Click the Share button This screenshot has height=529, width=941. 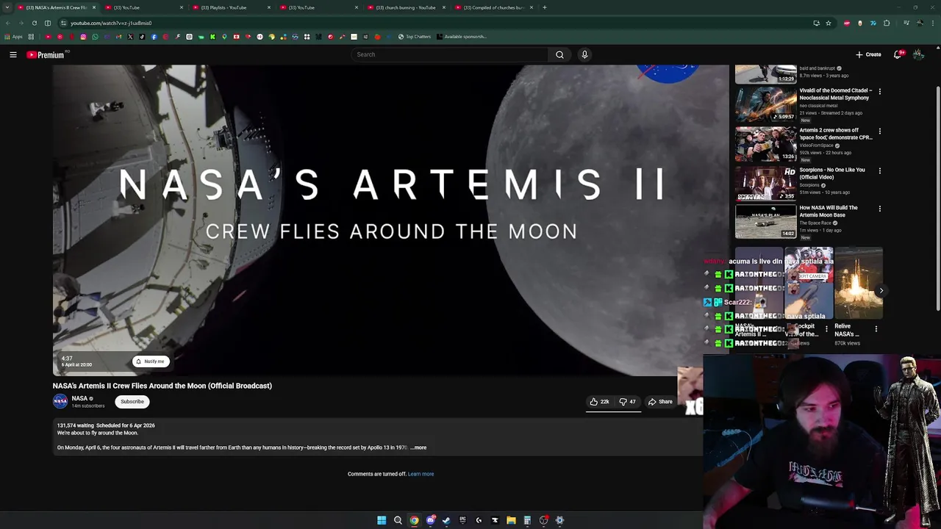(660, 402)
